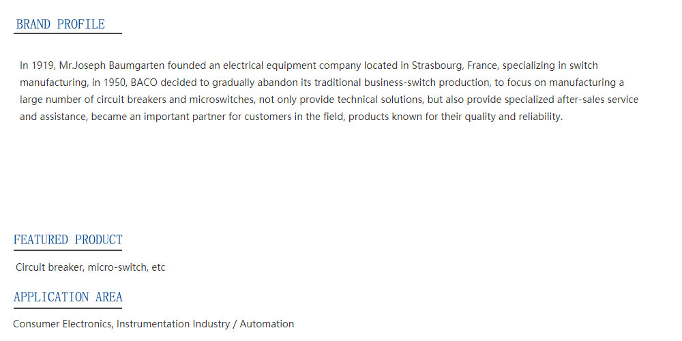Image resolution: width=682 pixels, height=341 pixels.
Task: Click the FEATURED PRODUCT heading
Action: (68, 239)
